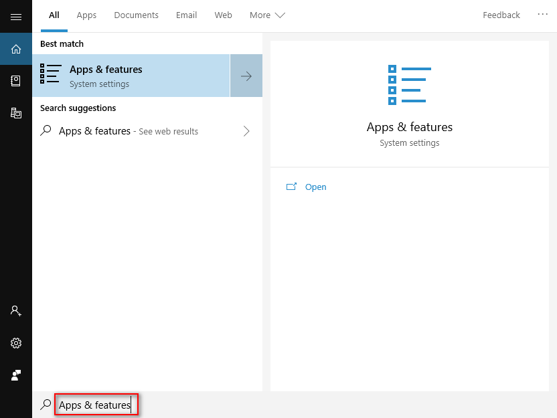Select Apps & features See web results suggestion
Viewport: 557px width, 418px height.
[147, 131]
